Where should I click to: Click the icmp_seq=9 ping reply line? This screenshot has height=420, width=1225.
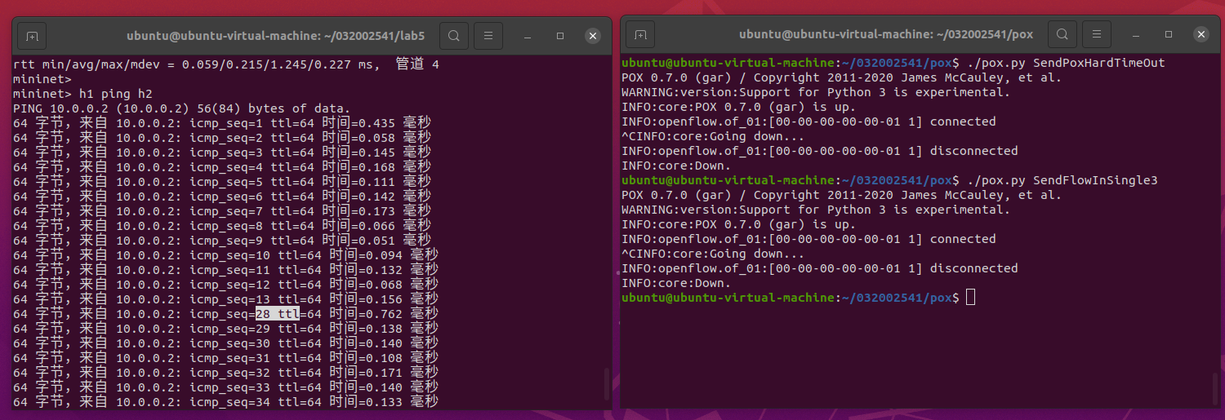point(222,241)
